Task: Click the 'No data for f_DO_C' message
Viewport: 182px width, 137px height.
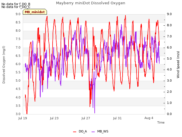Action: (16, 7)
